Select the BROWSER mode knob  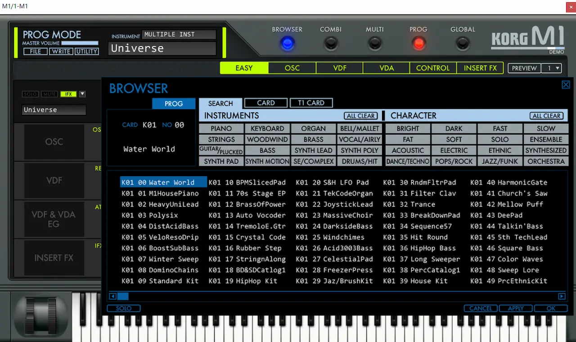[x=287, y=43]
